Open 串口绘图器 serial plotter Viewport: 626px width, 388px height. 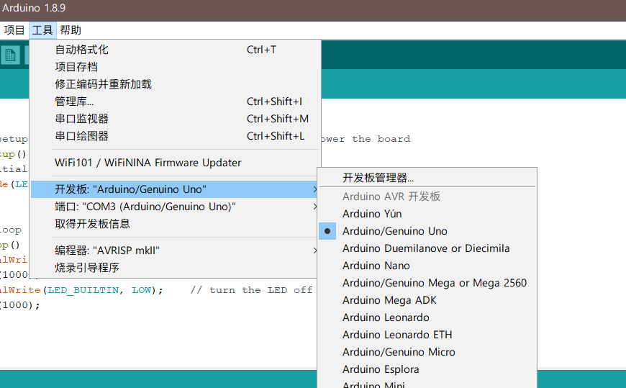click(175, 136)
